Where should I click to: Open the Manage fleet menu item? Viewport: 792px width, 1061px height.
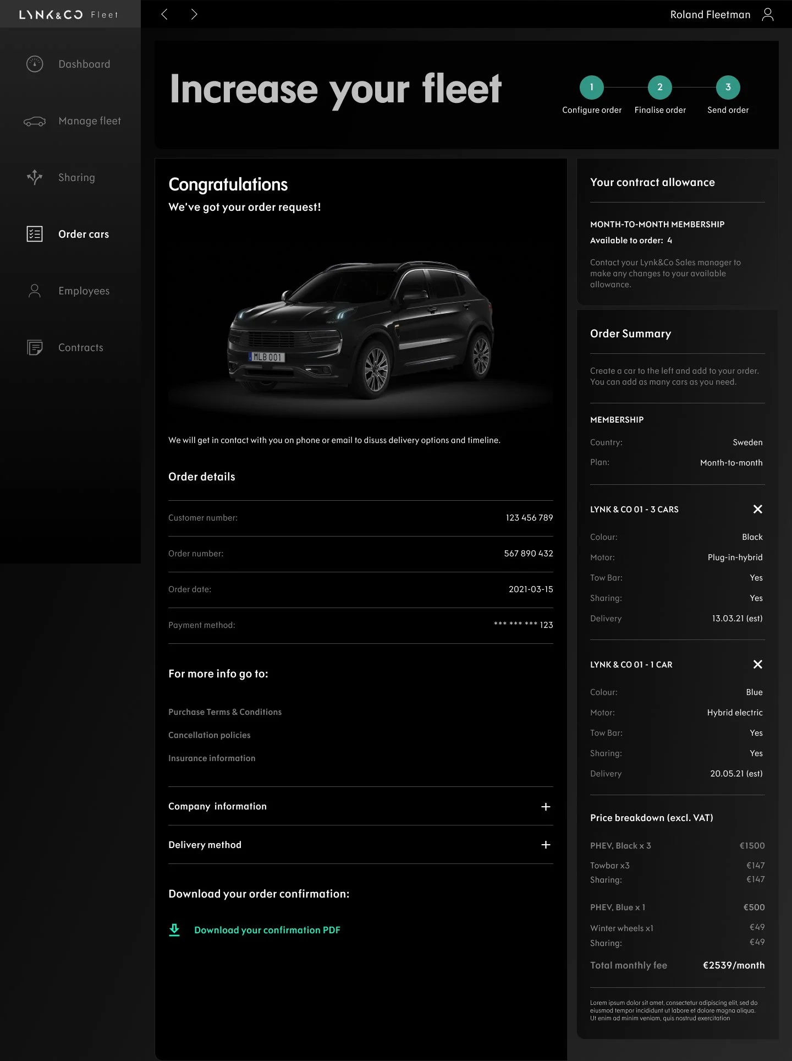tap(90, 121)
